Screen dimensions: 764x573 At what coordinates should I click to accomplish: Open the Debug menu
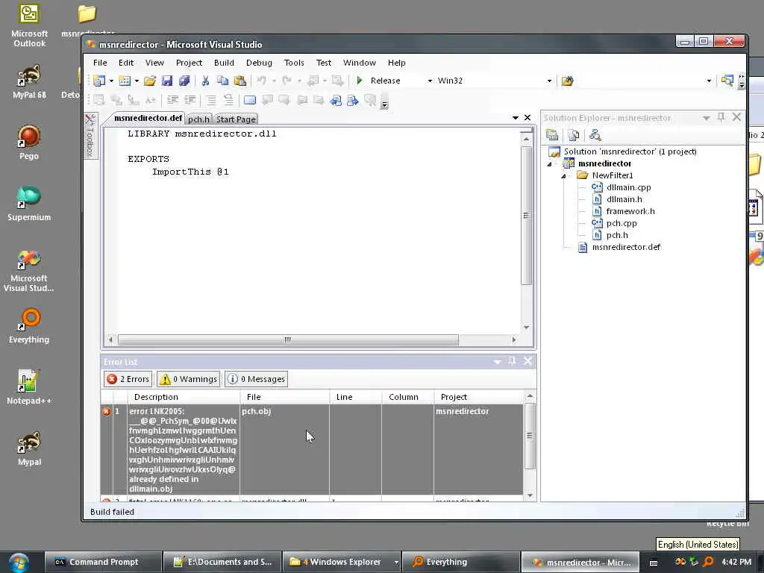point(259,63)
